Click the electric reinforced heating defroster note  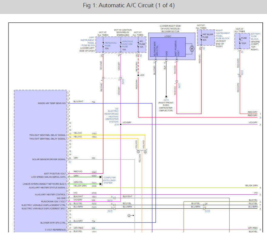[x=112, y=115]
